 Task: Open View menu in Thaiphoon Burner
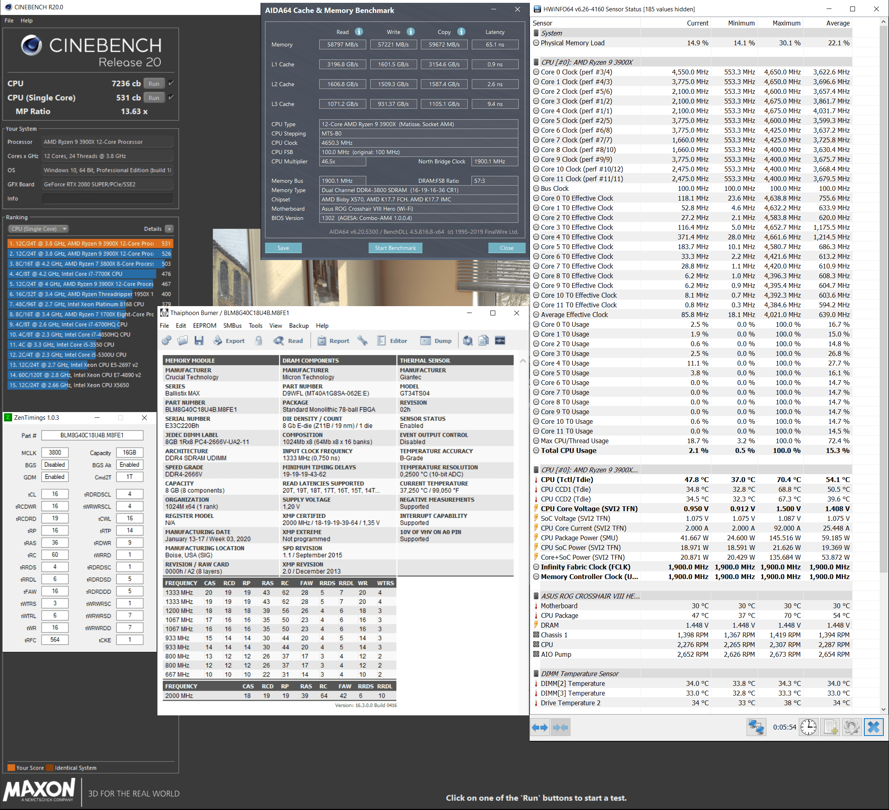tap(276, 326)
